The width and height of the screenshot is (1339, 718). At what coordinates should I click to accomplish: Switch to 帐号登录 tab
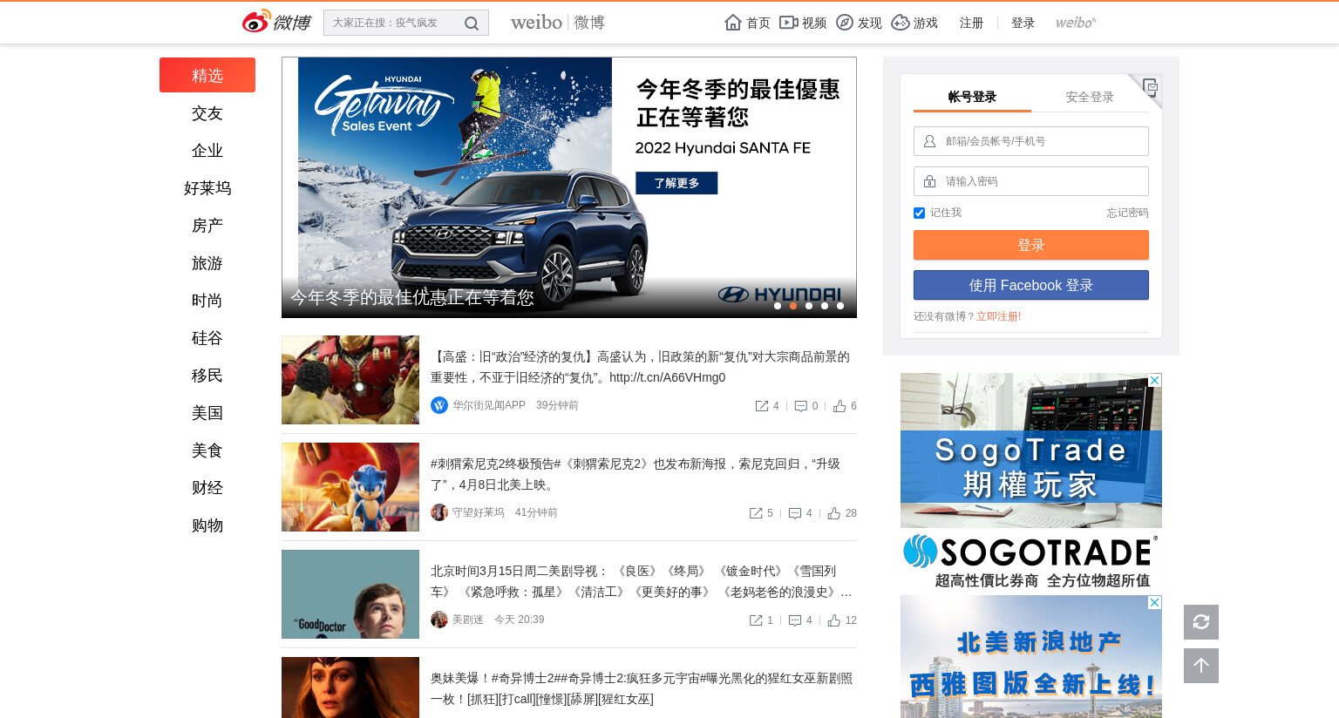[972, 97]
